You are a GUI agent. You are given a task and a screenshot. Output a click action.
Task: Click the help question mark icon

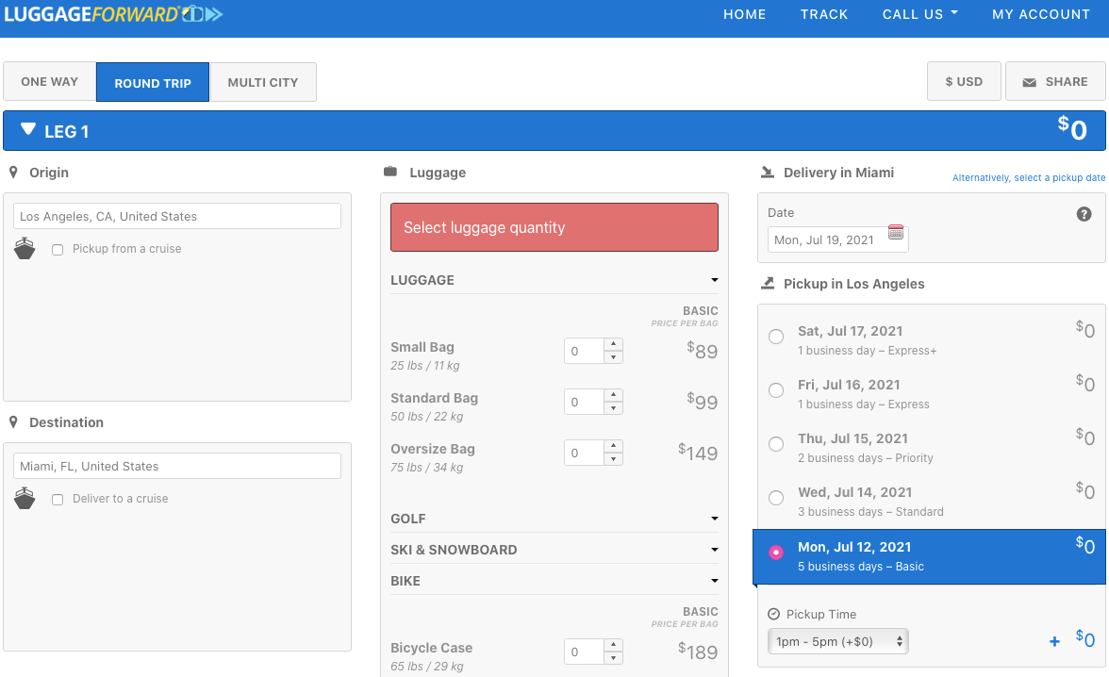pyautogui.click(x=1084, y=214)
